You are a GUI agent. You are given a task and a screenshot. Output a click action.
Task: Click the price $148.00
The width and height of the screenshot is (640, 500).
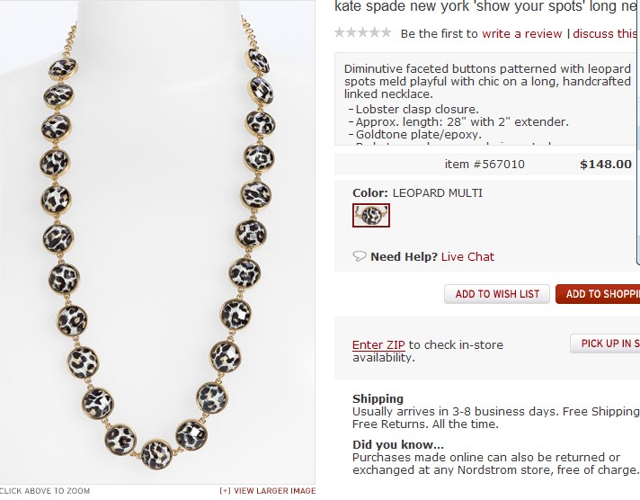pos(606,165)
